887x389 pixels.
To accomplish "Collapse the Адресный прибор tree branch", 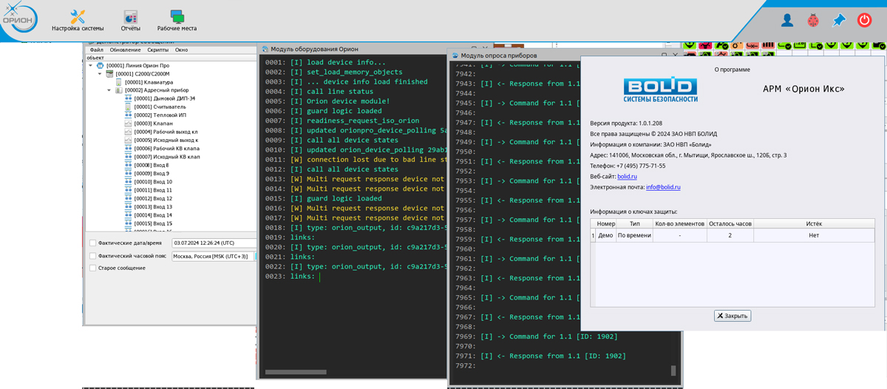I will 109,90.
